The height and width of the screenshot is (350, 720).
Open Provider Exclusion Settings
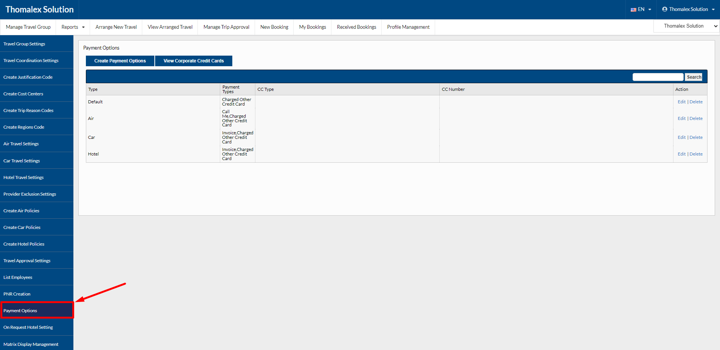[37, 194]
